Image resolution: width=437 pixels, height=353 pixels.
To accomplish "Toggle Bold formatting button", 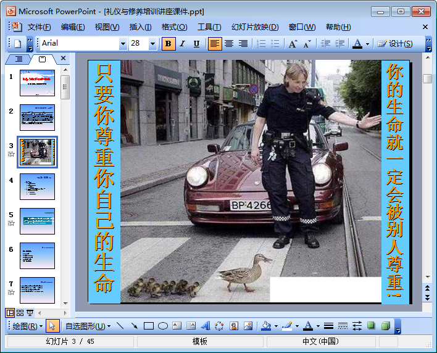I will [x=169, y=44].
